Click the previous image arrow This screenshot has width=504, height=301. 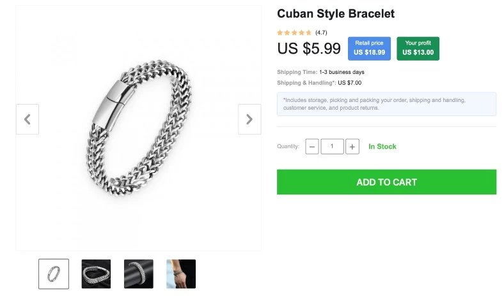28,119
